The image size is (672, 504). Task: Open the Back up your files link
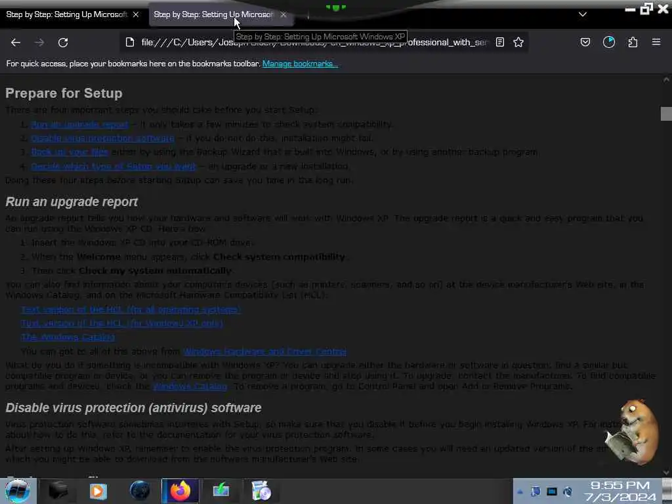(x=70, y=152)
